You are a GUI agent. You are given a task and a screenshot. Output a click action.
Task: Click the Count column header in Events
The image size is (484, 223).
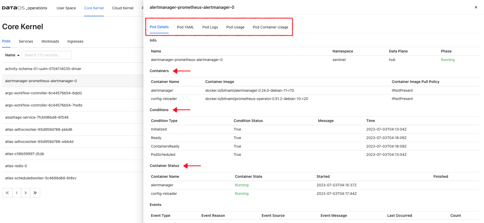click(455, 216)
